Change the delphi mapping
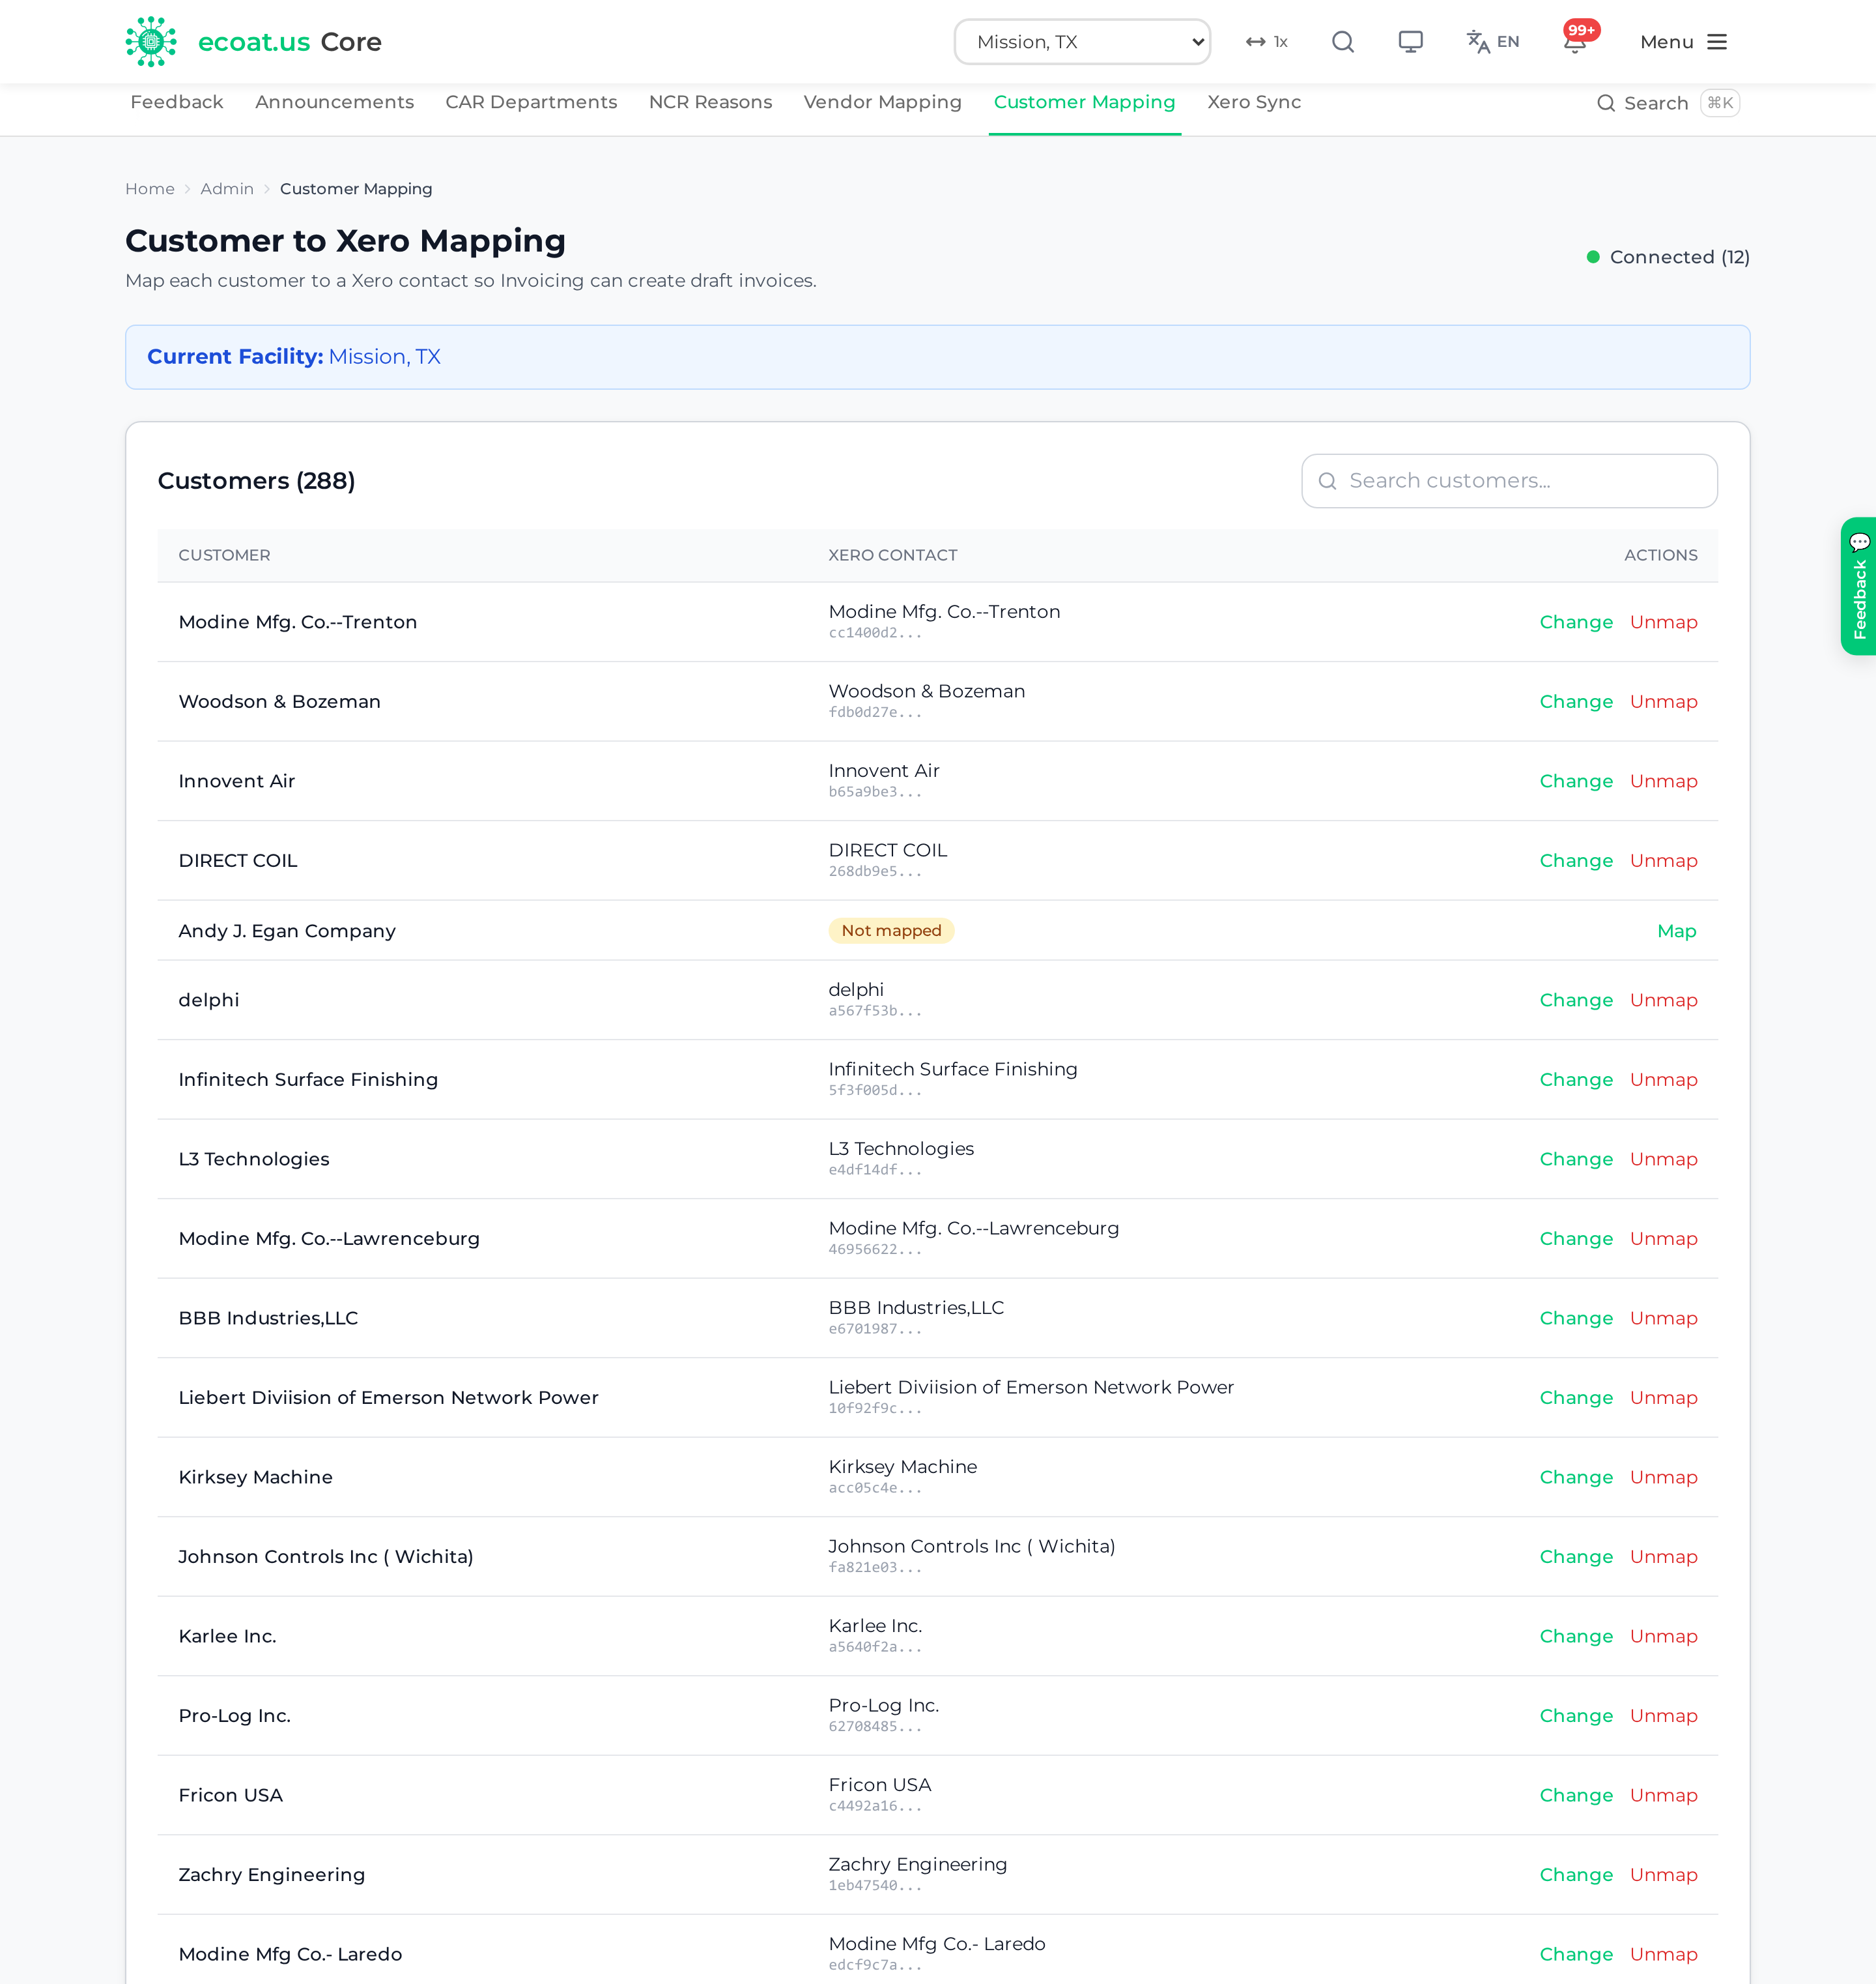The image size is (1876, 1984). [x=1576, y=1000]
